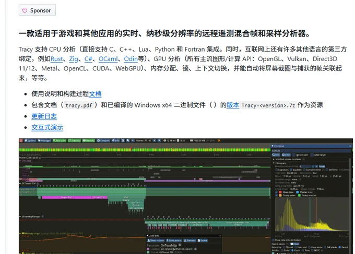This screenshot has width=355, height=254.
Task: Toggle Mean time checkbox
Action: [x=277, y=192]
